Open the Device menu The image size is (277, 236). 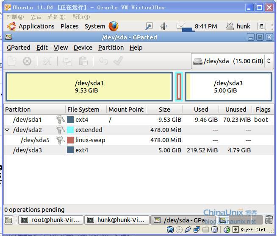pos(83,48)
